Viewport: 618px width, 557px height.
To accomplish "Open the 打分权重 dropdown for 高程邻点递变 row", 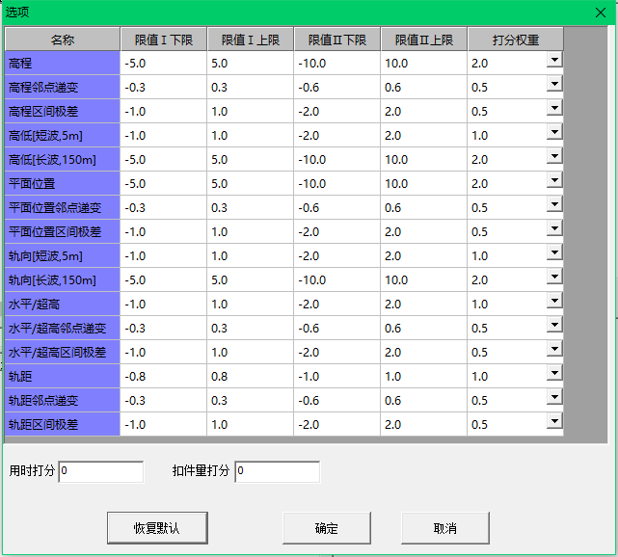I will pos(554,84).
